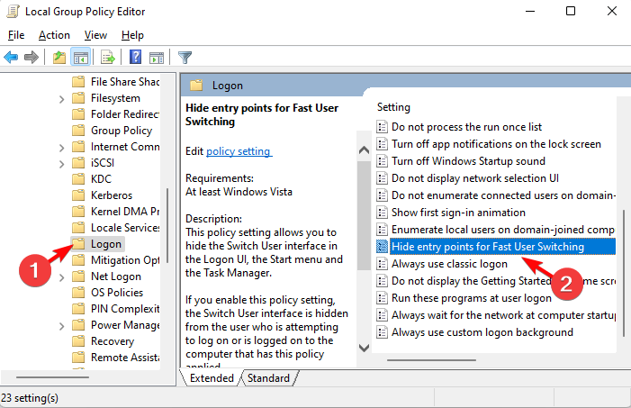
Task: Click the Forward arrow toolbar icon
Action: pos(32,58)
